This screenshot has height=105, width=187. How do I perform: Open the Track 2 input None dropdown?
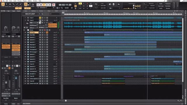tap(43, 27)
